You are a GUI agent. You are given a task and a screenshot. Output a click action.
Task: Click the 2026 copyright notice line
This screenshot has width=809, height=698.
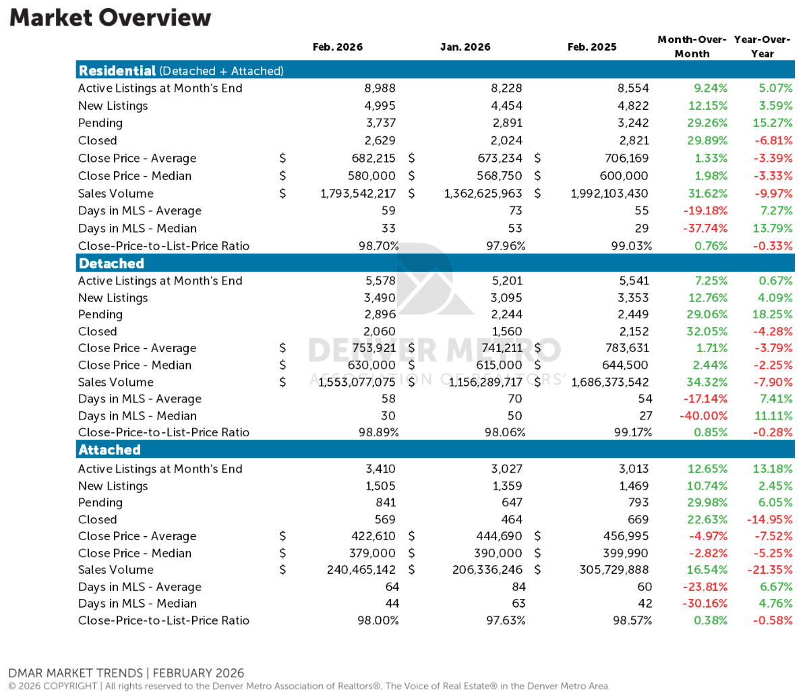tap(309, 687)
